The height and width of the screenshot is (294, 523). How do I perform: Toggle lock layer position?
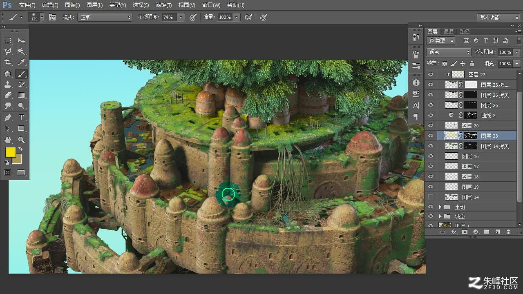point(463,64)
